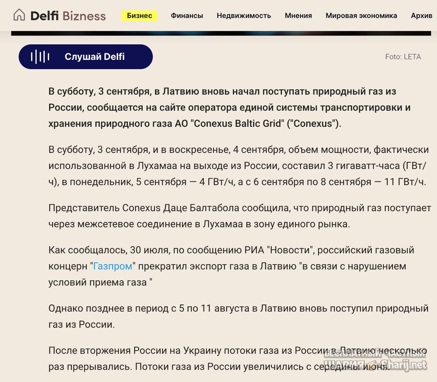437x382 pixels.
Task: Click the Foto: LETA credit text
Action: tap(403, 57)
